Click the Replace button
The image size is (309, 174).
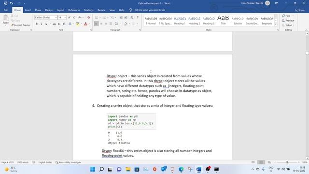288,20
